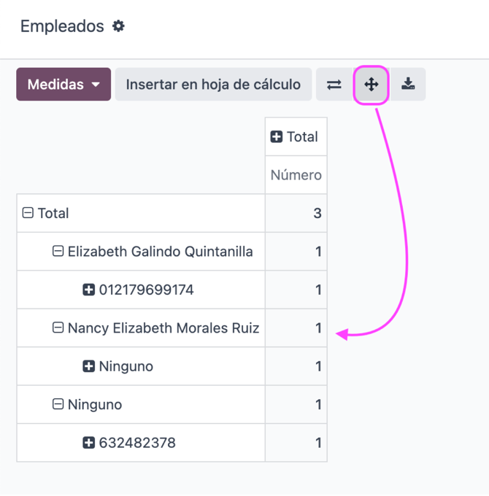The height and width of the screenshot is (496, 489).
Task: Click the Total column header label
Action: 302,137
